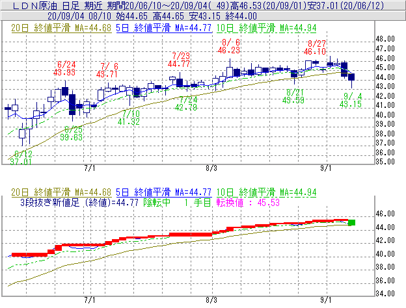Click the red peak label 8/27 46.10

coord(315,47)
